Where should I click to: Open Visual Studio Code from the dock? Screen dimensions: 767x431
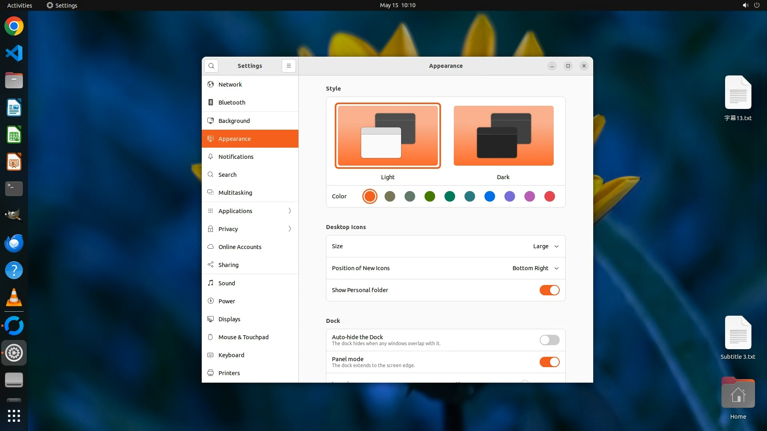point(14,53)
